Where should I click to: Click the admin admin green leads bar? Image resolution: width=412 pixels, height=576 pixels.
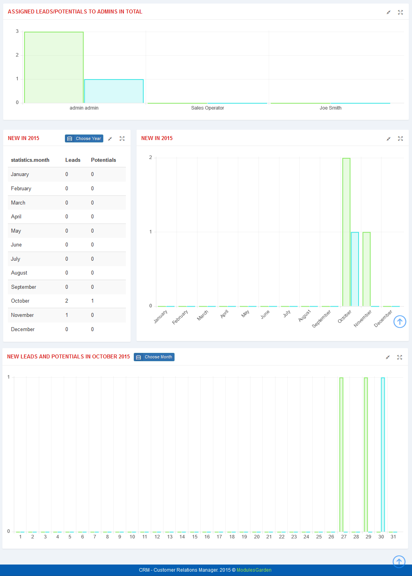tap(54, 67)
